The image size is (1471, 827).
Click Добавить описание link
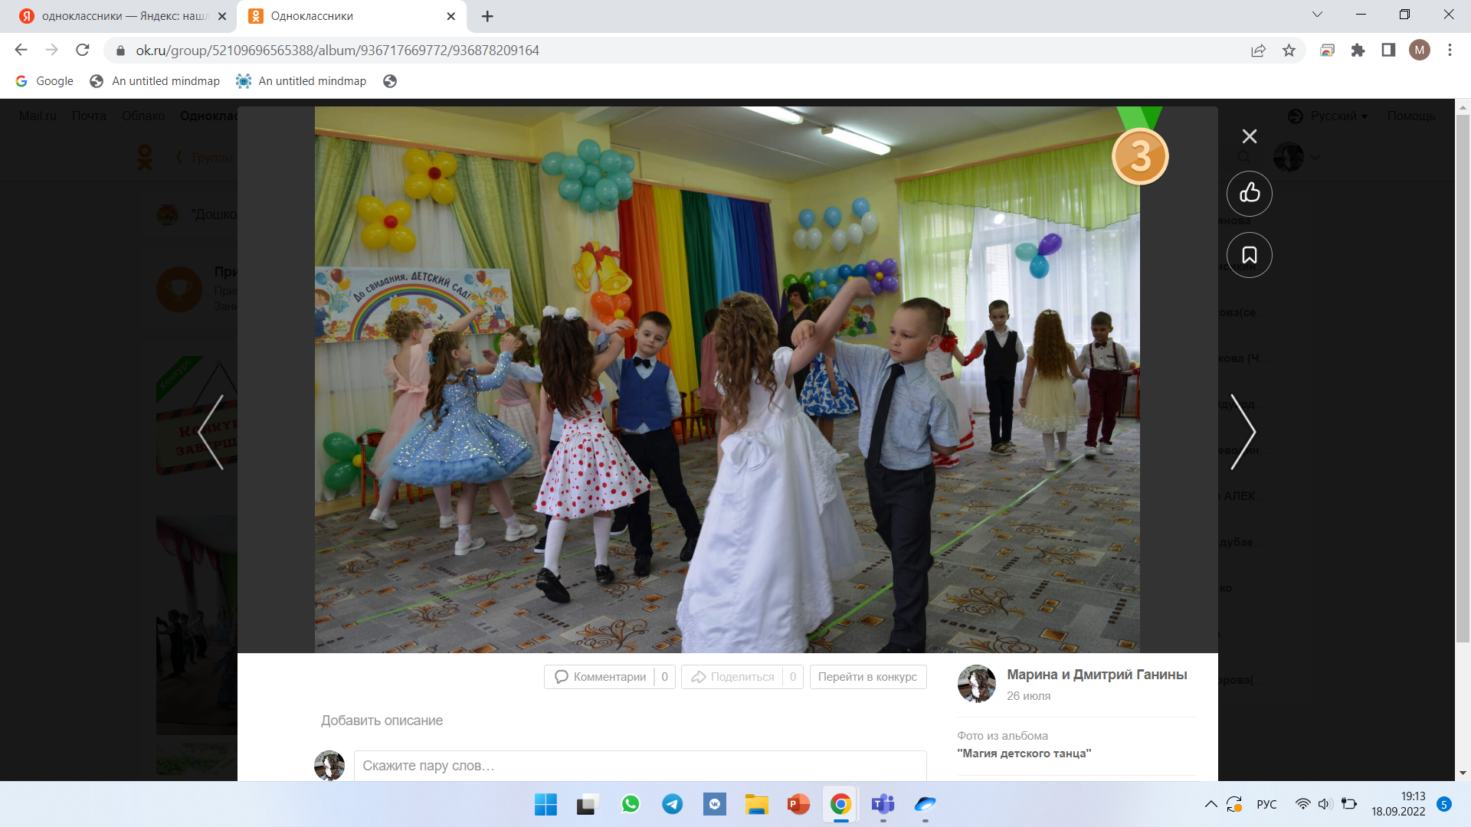(382, 721)
